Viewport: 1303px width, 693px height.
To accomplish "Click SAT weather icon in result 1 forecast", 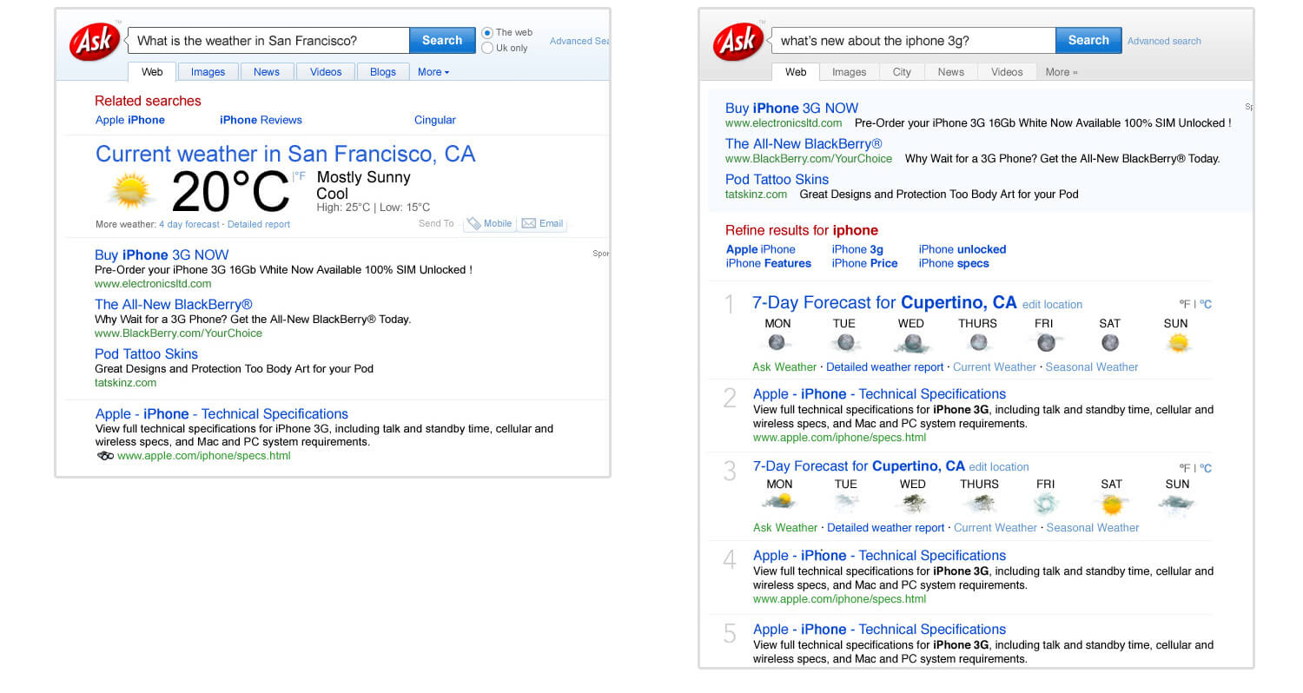I will (x=1110, y=343).
